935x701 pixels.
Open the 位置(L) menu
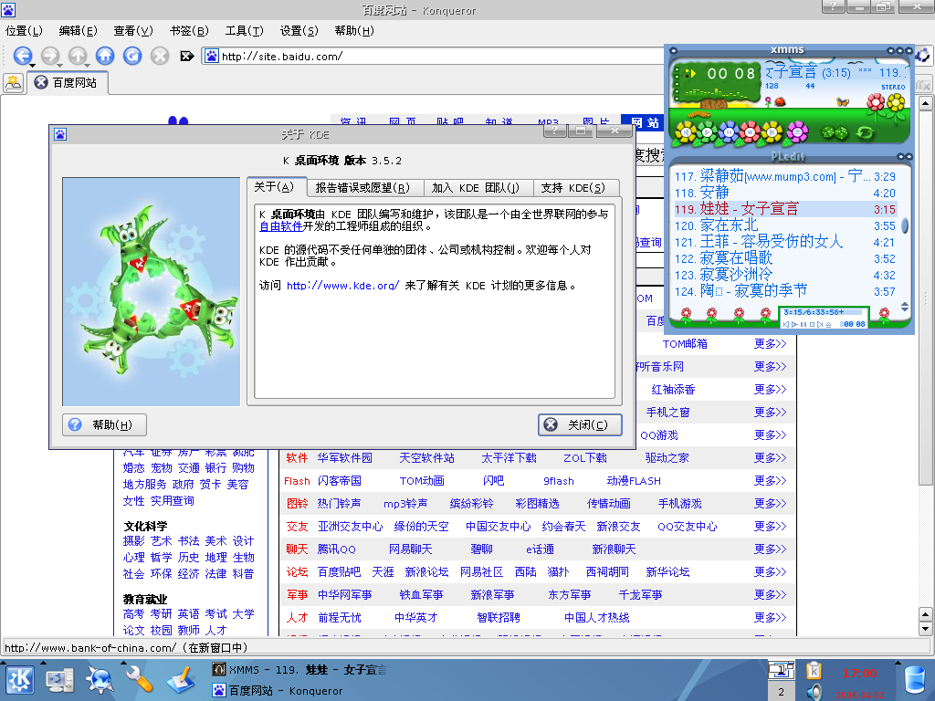pos(24,30)
